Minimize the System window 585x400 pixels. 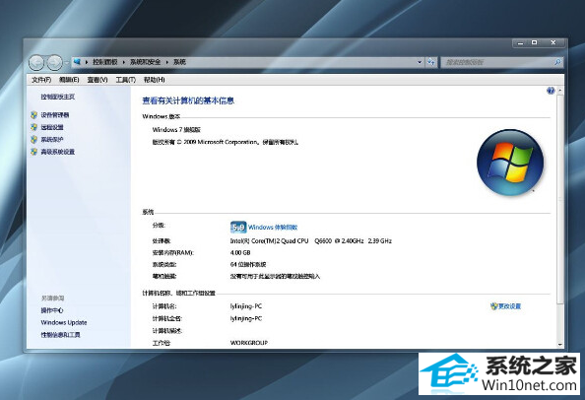click(x=520, y=43)
